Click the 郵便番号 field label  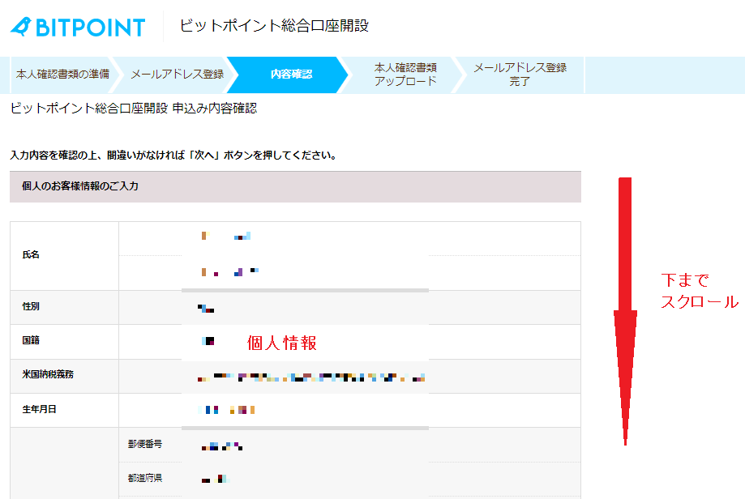point(144,444)
